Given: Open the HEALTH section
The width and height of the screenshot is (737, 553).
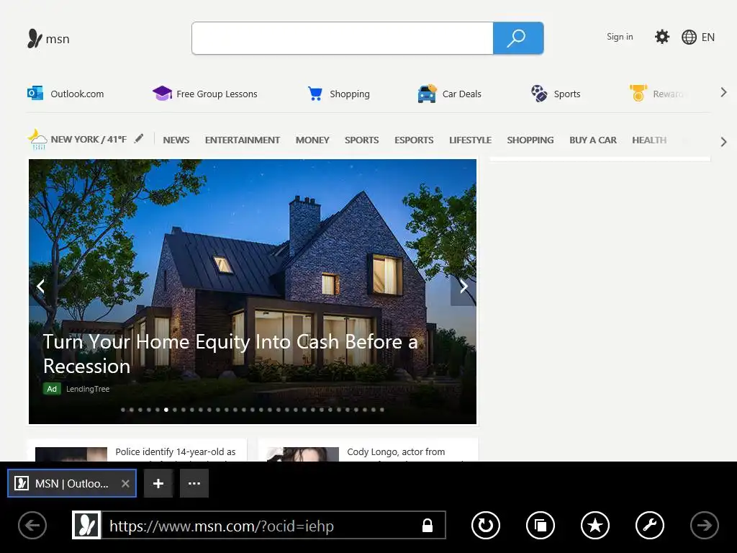Looking at the screenshot, I should (649, 140).
